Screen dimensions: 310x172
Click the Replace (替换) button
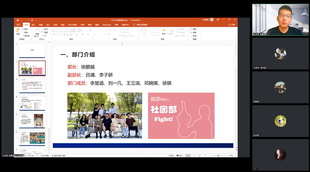tap(193, 33)
